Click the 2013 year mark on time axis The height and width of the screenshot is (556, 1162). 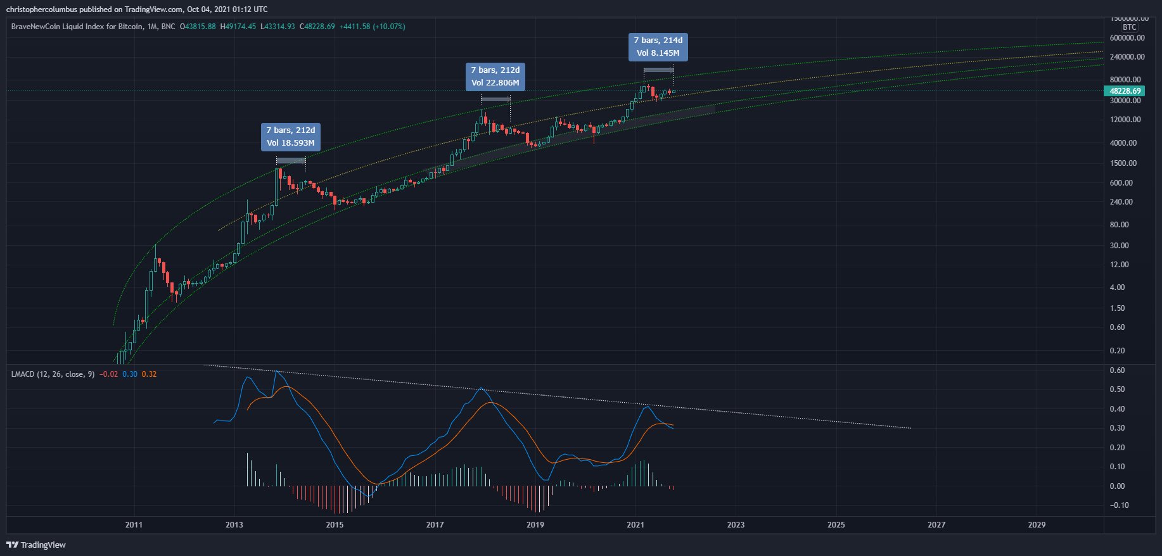(234, 524)
